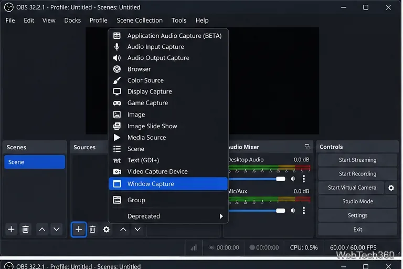Open source properties via the gear icon
Image resolution: width=403 pixels, height=269 pixels.
click(x=107, y=229)
